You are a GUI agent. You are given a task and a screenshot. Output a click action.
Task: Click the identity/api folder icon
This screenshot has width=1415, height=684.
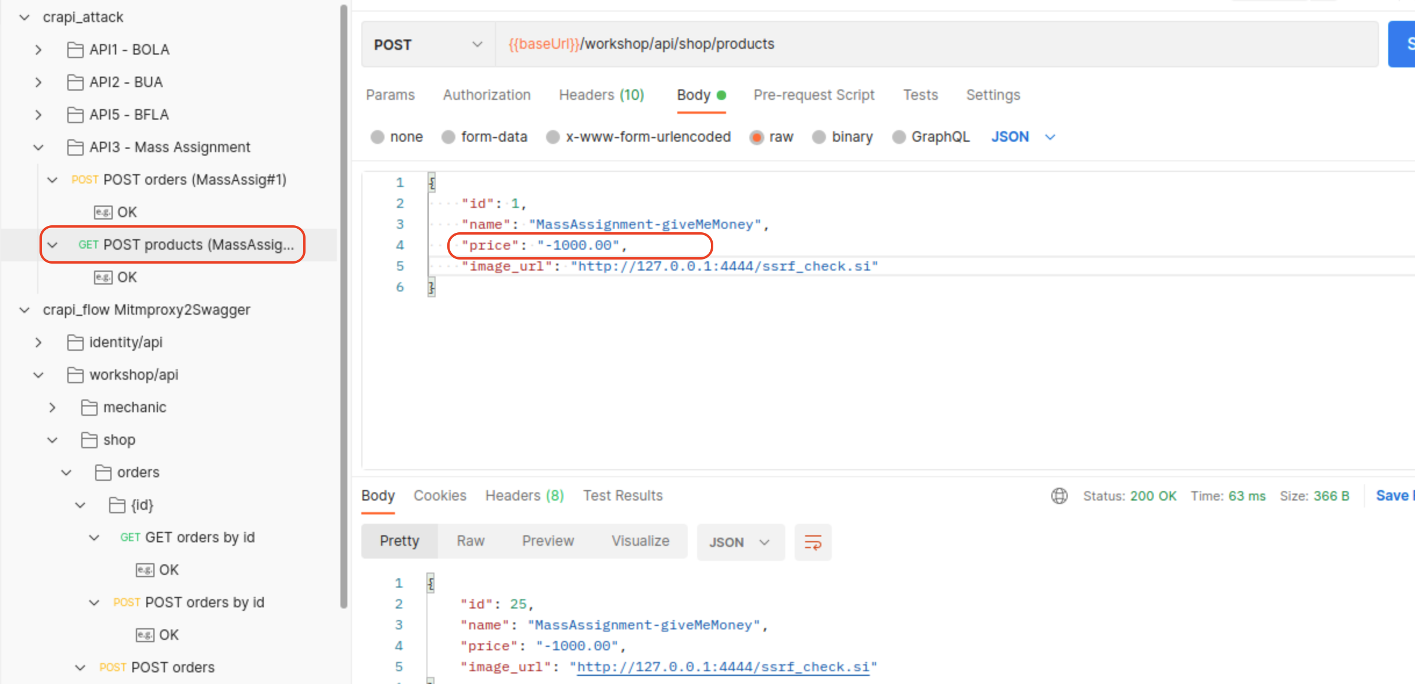coord(75,343)
